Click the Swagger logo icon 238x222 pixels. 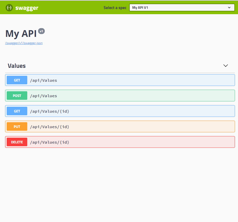coord(9,7)
